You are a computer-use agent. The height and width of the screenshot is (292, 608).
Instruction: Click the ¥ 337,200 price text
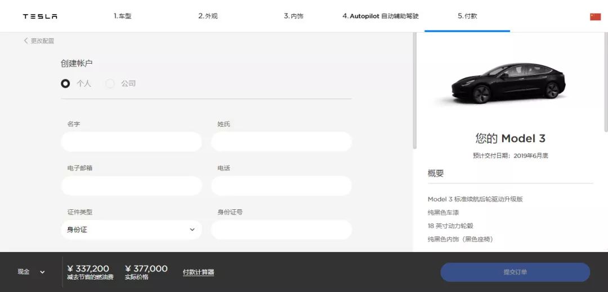pyautogui.click(x=88, y=269)
